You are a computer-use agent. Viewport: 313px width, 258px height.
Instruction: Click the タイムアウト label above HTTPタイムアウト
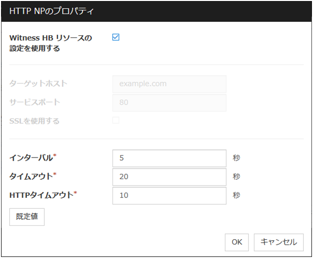pos(32,176)
